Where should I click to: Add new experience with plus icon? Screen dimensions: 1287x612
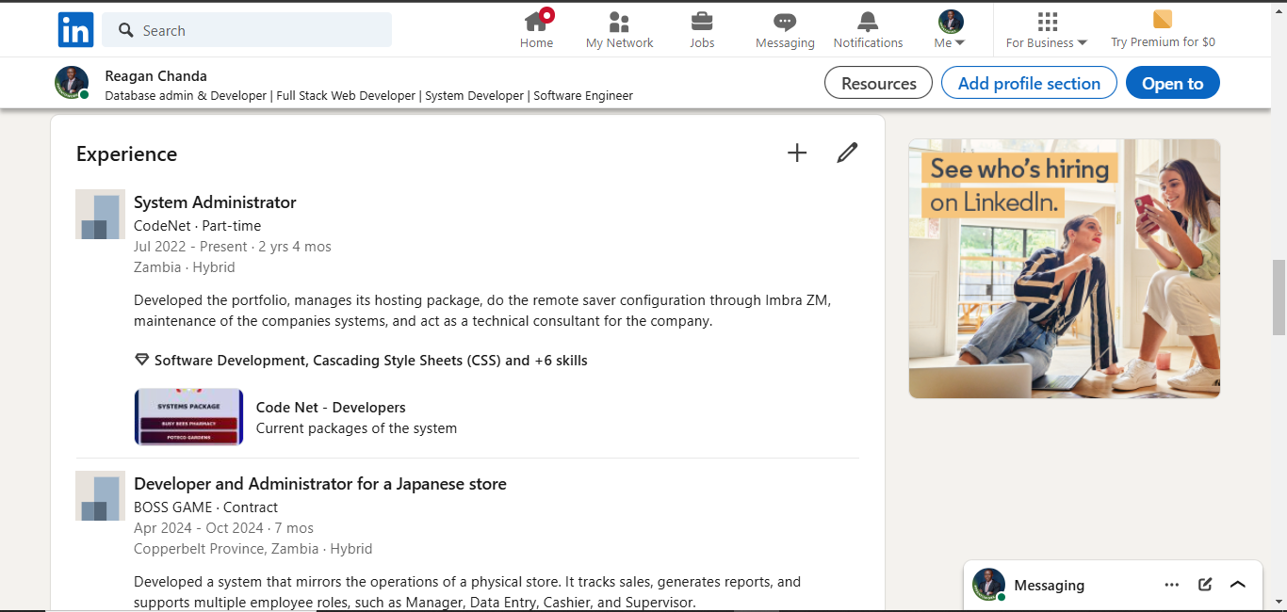[x=797, y=153]
